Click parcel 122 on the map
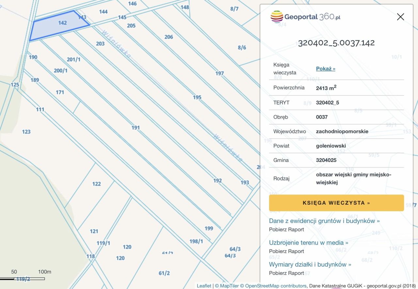Screen dimensions: 418x289 coord(96,184)
